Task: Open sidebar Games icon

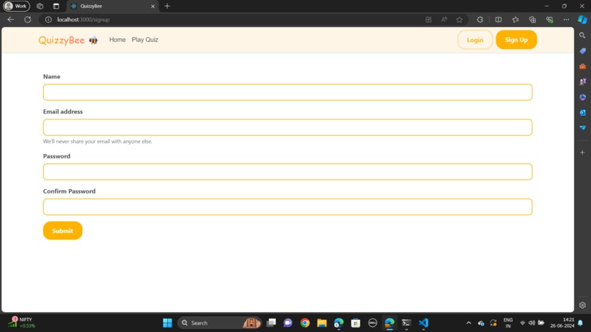Action: point(582,82)
